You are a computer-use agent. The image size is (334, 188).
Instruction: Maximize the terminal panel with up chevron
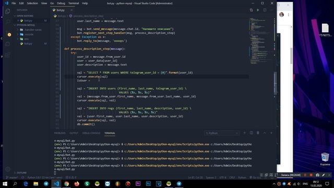(265, 133)
